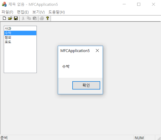Click the MFC application icon in title bar
This screenshot has width=161, height=140.
pyautogui.click(x=4, y=4)
